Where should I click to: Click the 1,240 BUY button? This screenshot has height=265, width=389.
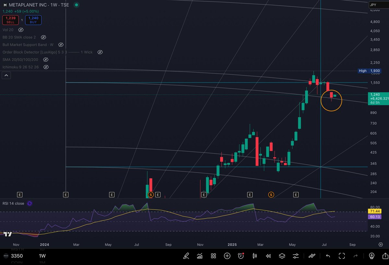[x=33, y=20]
